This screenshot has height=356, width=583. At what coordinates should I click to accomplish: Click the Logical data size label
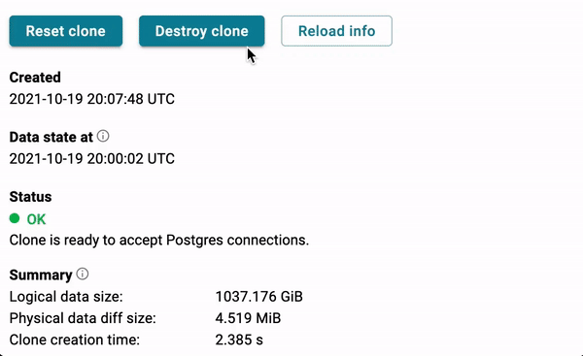coord(66,297)
